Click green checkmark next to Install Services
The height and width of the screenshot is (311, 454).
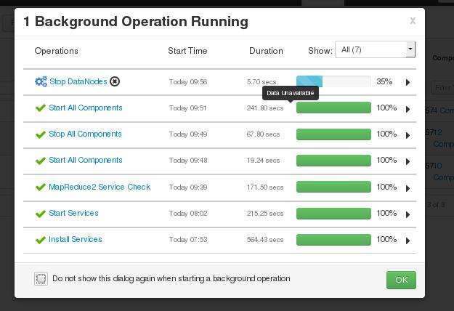[41, 240]
